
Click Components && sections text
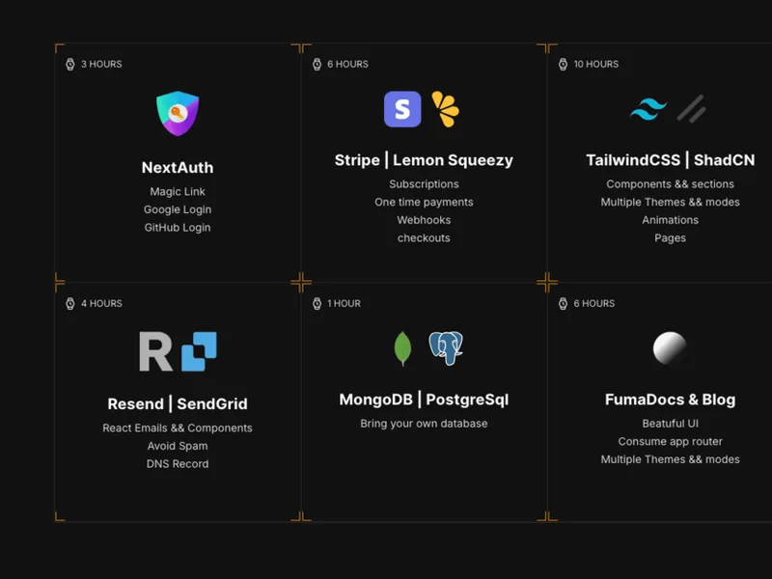pyautogui.click(x=670, y=184)
